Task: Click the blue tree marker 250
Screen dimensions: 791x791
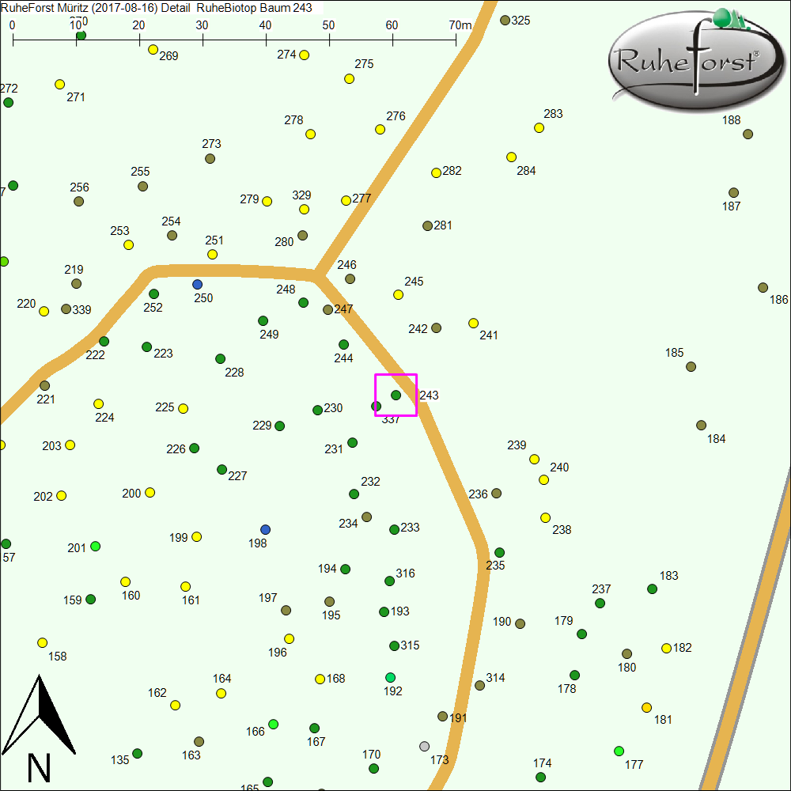Action: click(x=198, y=283)
